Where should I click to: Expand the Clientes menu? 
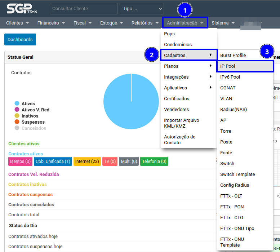click(17, 23)
